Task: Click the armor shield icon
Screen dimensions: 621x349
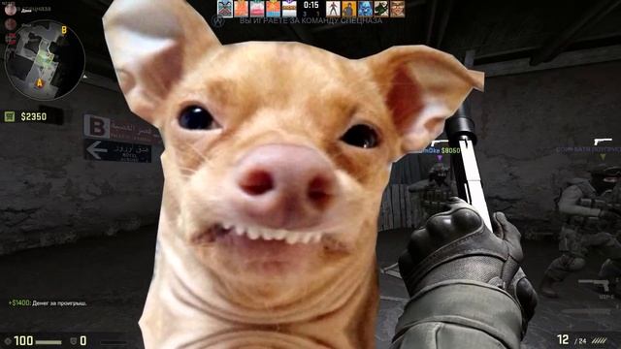Action: (74, 341)
